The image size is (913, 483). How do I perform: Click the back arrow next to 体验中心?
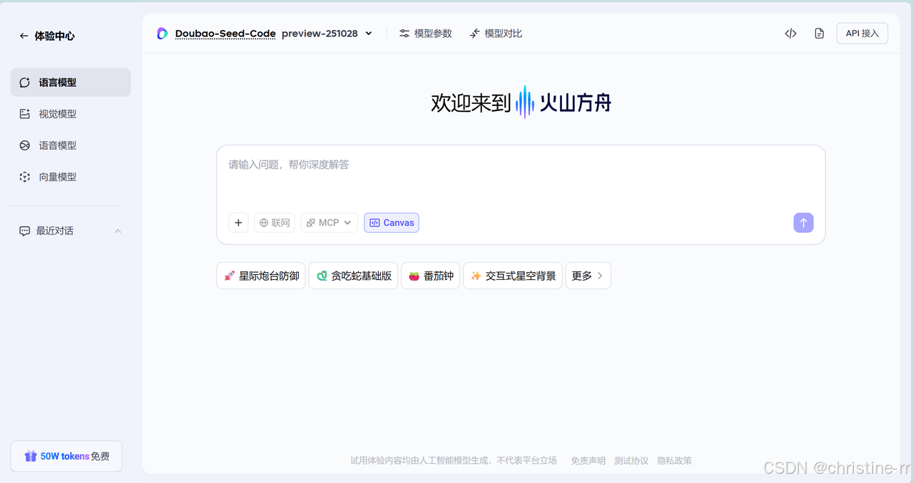tap(24, 36)
